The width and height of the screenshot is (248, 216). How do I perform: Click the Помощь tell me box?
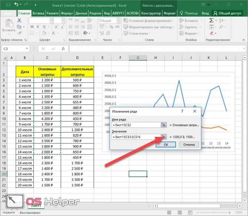click(189, 13)
